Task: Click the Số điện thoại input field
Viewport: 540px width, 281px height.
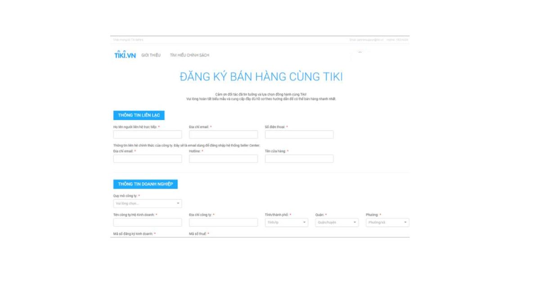Action: [299, 134]
